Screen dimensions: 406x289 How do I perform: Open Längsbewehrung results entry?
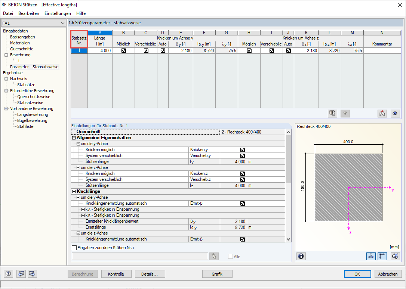click(33, 114)
